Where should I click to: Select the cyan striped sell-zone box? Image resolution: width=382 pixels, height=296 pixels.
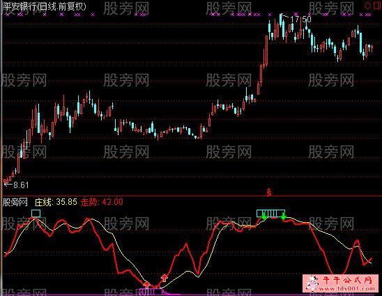(x=270, y=213)
